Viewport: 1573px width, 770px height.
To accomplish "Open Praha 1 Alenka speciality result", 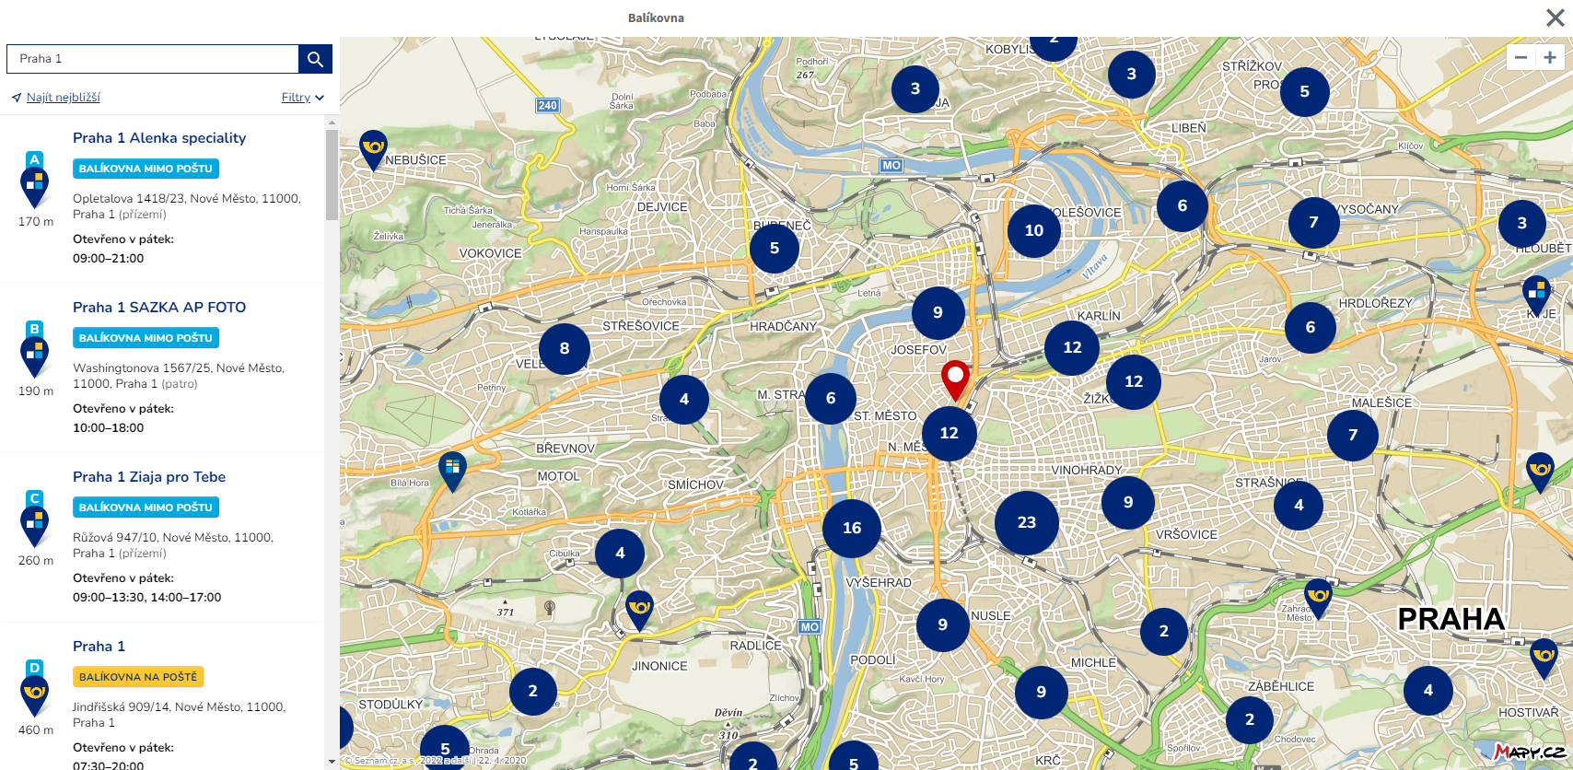I will 159,138.
